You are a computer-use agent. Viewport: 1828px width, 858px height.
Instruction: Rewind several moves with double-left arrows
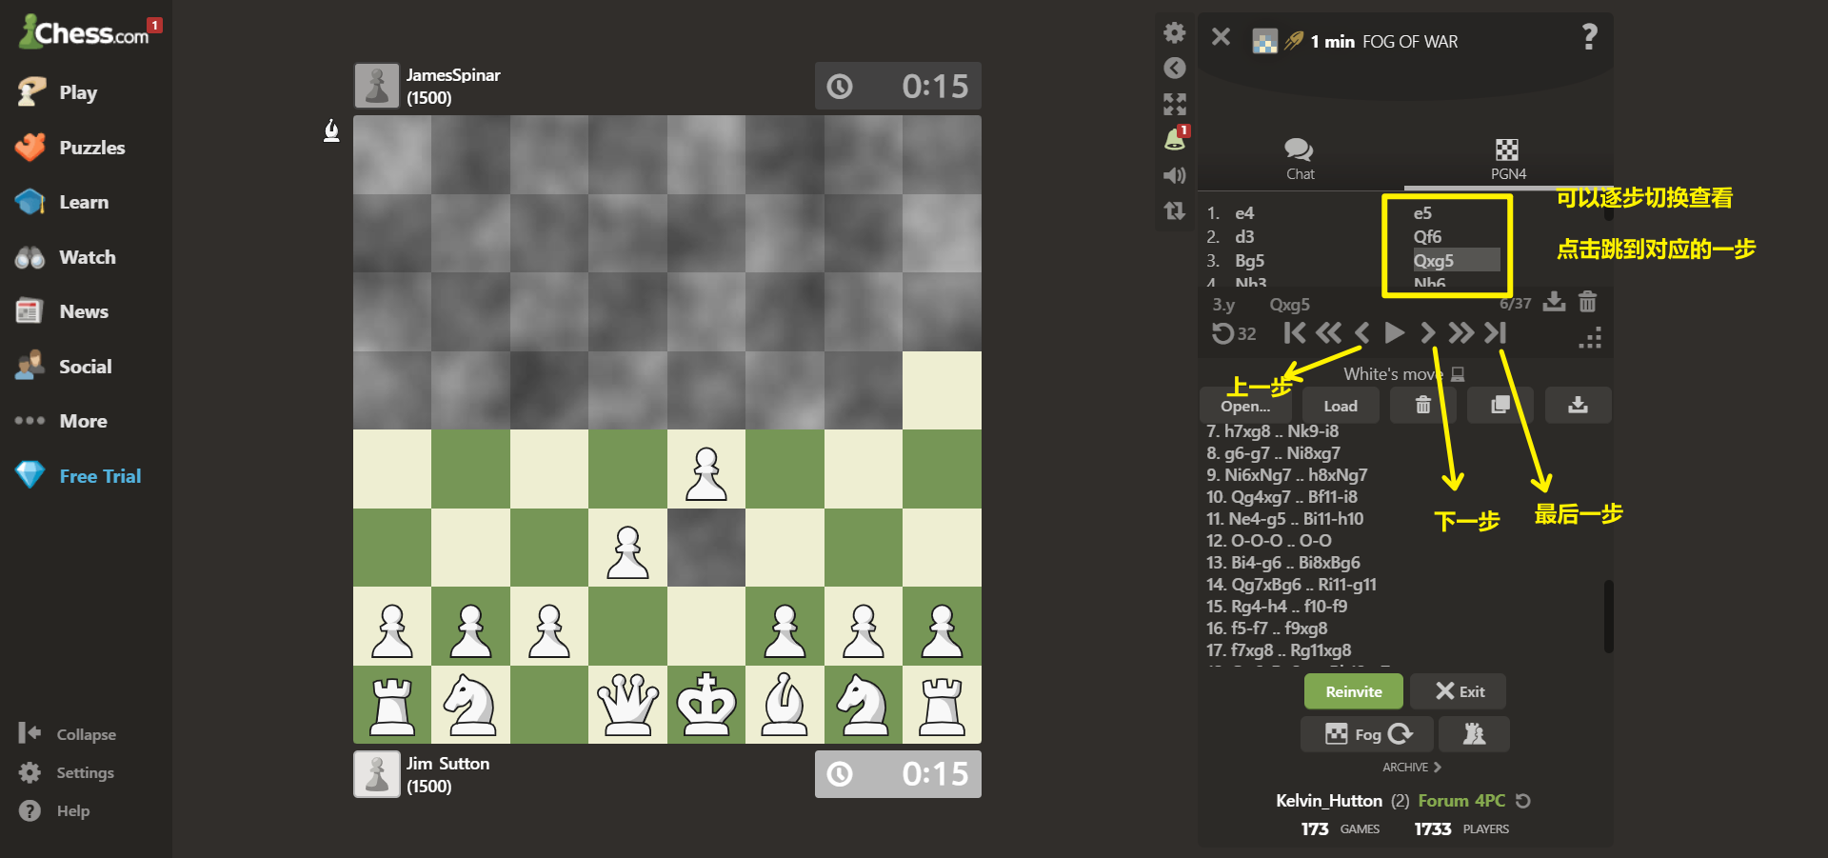pyautogui.click(x=1328, y=332)
